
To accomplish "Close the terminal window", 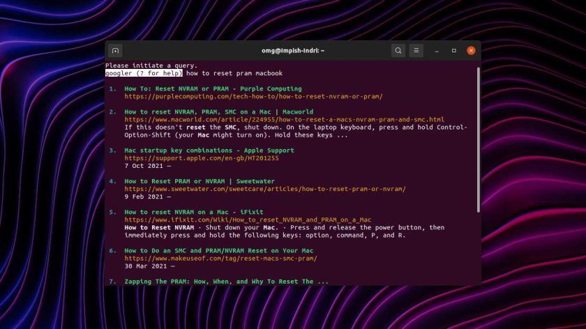I will 471,50.
